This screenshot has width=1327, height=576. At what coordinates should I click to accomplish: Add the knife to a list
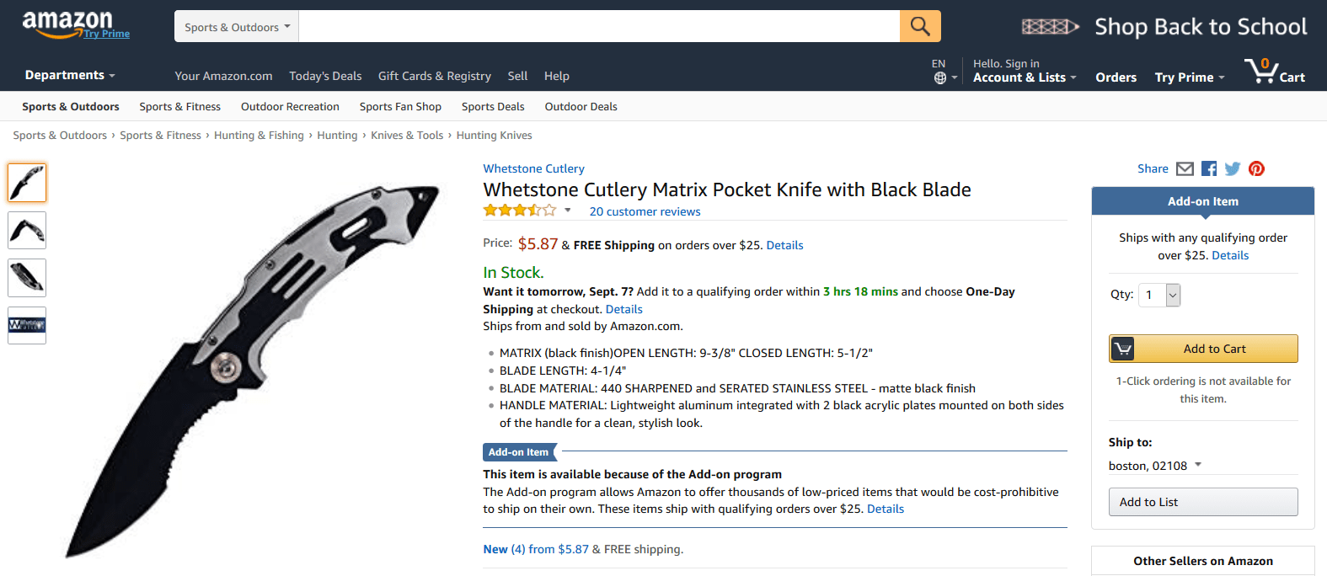(1203, 502)
